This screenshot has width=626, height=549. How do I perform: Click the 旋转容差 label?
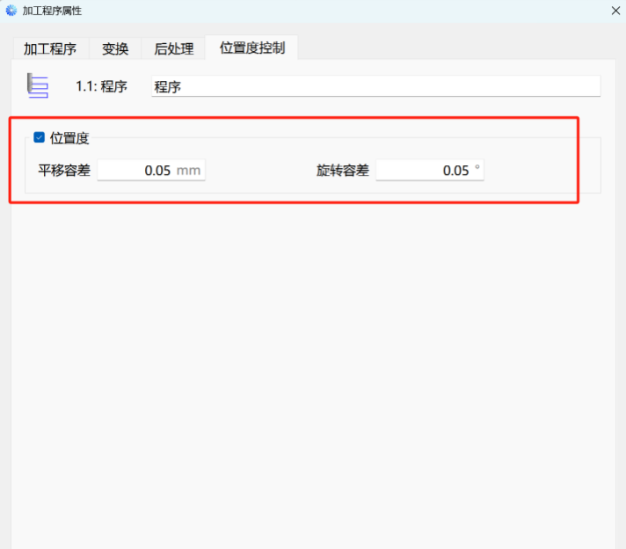(x=343, y=170)
